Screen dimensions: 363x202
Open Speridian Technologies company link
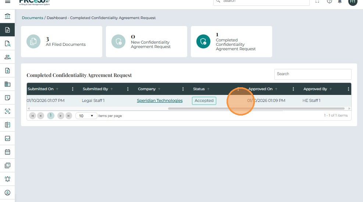(x=160, y=100)
